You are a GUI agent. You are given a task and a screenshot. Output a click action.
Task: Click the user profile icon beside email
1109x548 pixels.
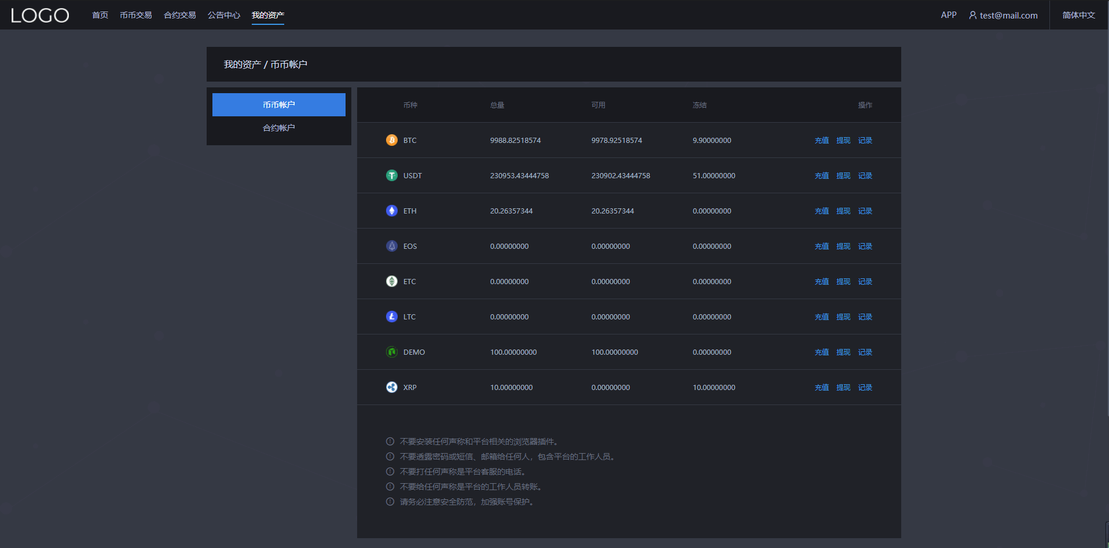click(x=972, y=15)
